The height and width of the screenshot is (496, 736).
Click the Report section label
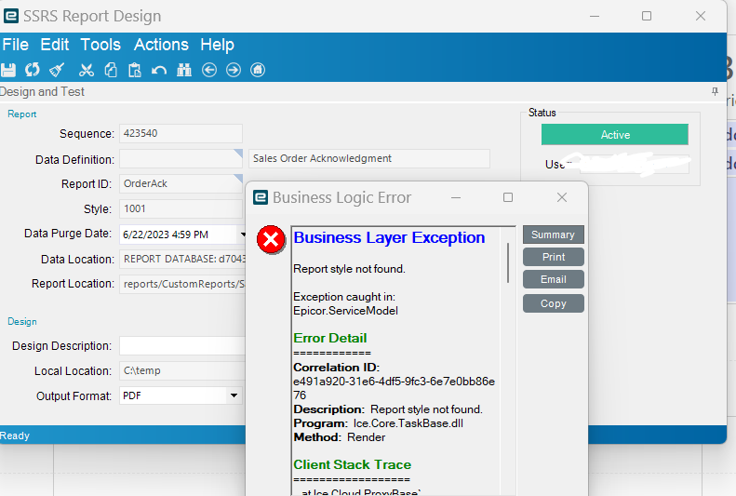click(22, 114)
